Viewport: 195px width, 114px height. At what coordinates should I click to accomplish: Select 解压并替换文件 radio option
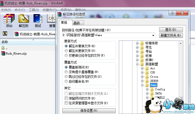point(66,46)
